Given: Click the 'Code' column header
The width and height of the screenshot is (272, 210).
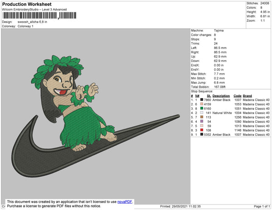Looking at the screenshot, I should [238, 96].
